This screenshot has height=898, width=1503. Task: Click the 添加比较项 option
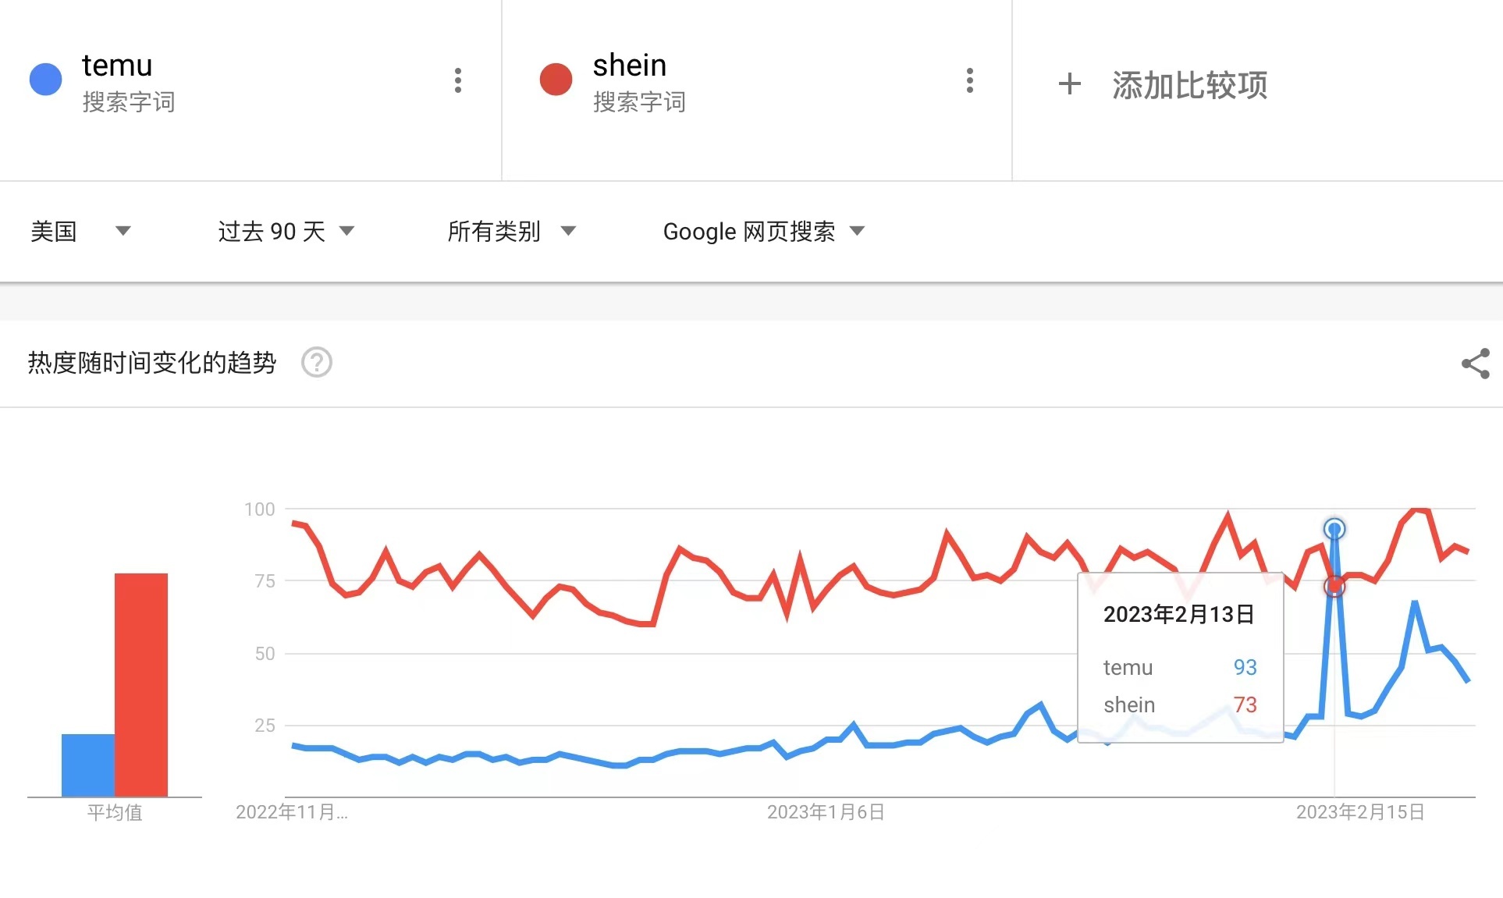pos(1189,84)
